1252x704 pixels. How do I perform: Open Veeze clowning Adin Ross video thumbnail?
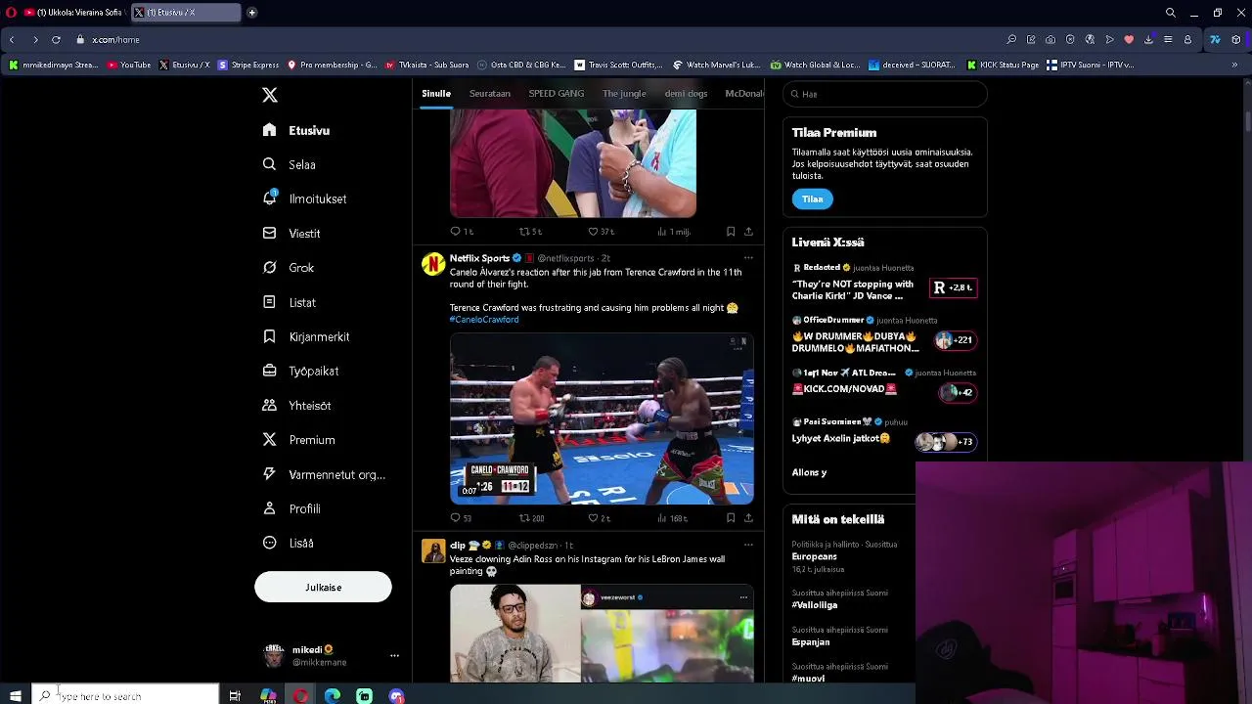pos(602,634)
